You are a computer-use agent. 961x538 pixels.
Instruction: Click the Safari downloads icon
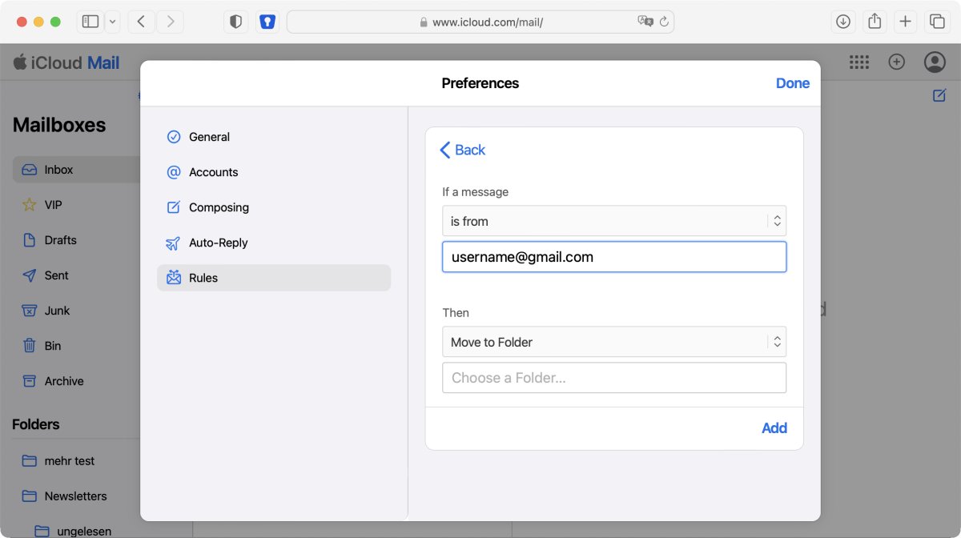click(x=843, y=22)
